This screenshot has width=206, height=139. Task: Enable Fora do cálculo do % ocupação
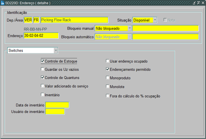107,96
